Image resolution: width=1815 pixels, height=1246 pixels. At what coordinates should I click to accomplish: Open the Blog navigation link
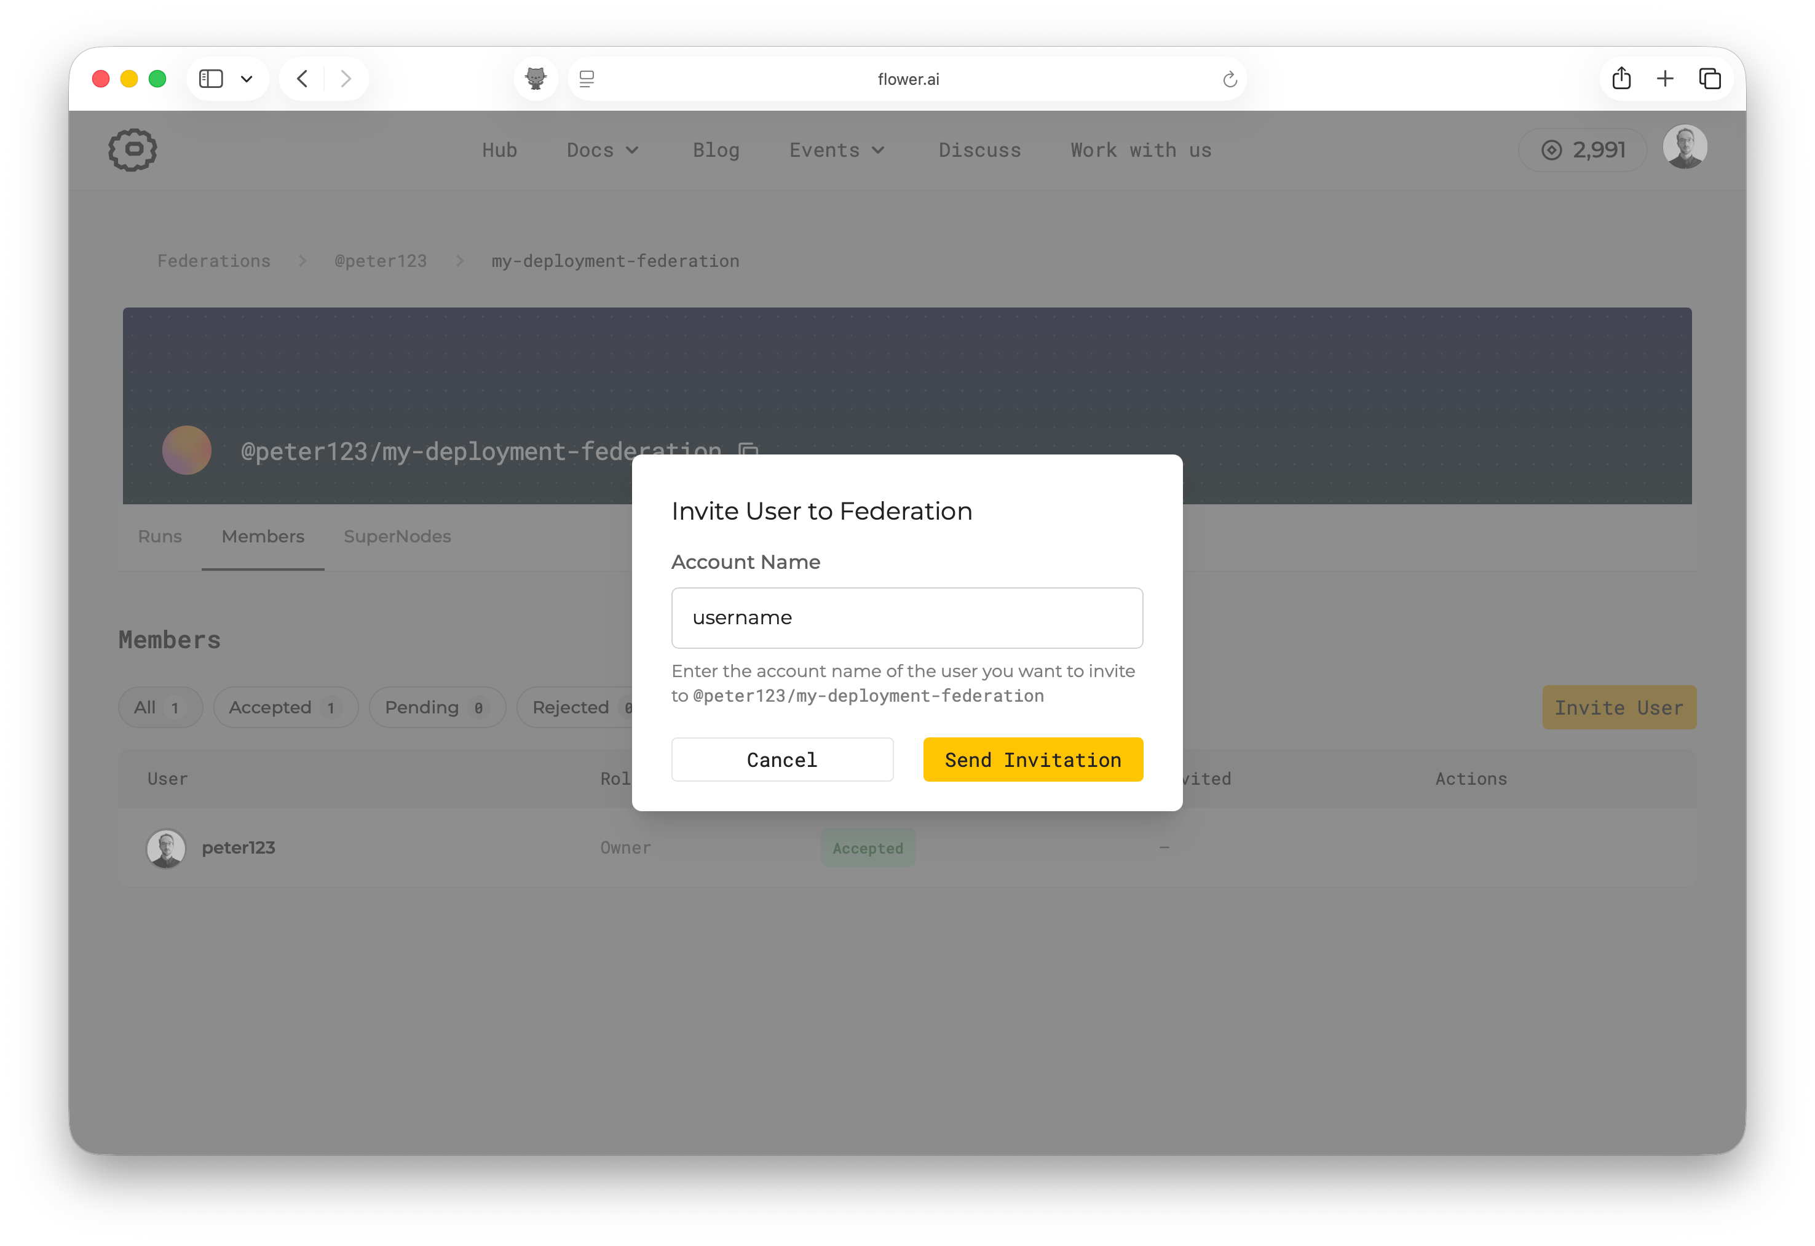click(x=716, y=150)
